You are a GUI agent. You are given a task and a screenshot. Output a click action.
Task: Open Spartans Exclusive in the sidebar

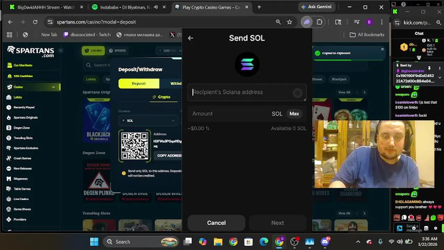pos(26,148)
